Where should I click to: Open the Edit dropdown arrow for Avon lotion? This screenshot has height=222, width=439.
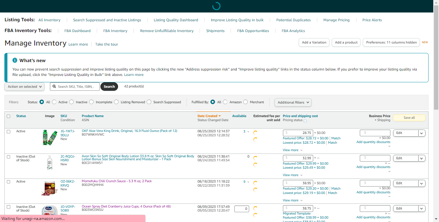pyautogui.click(x=422, y=158)
